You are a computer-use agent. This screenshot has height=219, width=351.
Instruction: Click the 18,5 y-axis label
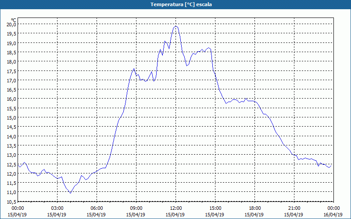[x=12, y=52]
